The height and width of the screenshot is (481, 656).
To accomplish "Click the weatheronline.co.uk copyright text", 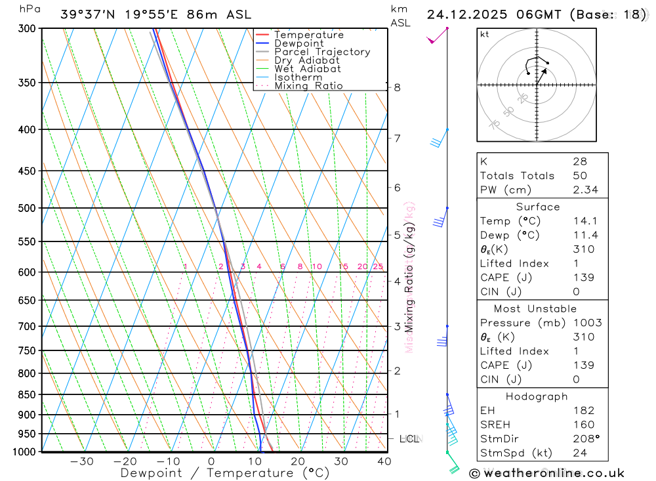I will tap(547, 474).
